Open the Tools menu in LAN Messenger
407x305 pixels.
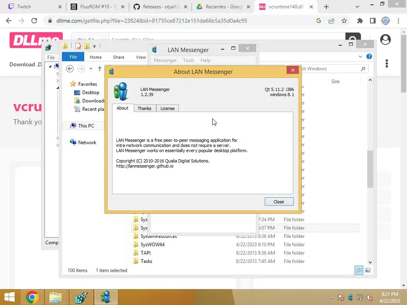(x=188, y=60)
